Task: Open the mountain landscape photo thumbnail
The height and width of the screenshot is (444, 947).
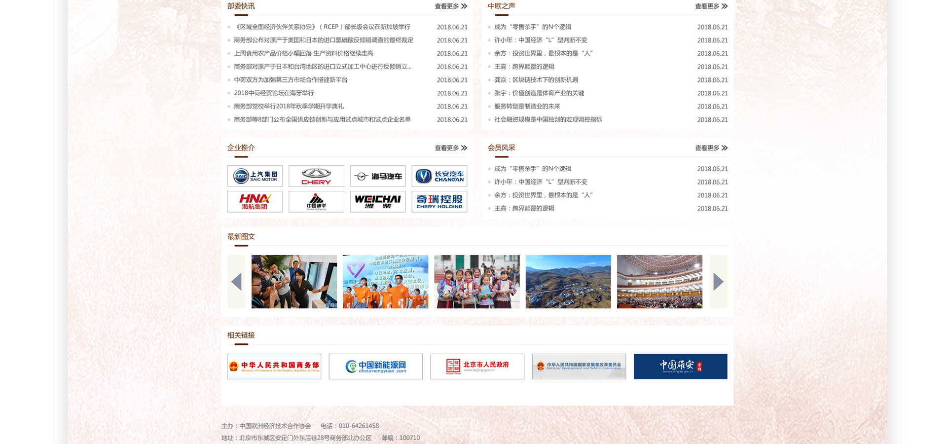Action: click(x=568, y=282)
